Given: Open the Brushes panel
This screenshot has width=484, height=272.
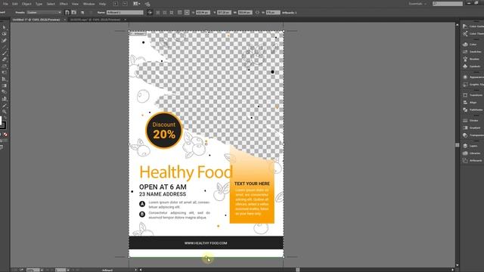Looking at the screenshot, I should (x=472, y=59).
